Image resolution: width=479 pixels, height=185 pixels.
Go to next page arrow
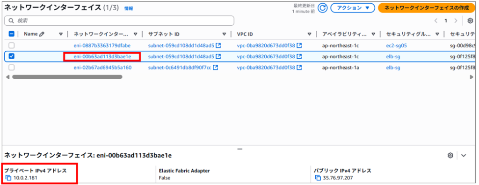click(x=456, y=21)
